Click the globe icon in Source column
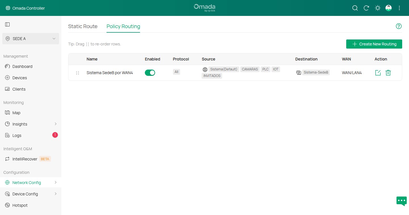The image size is (409, 215). pos(205,69)
